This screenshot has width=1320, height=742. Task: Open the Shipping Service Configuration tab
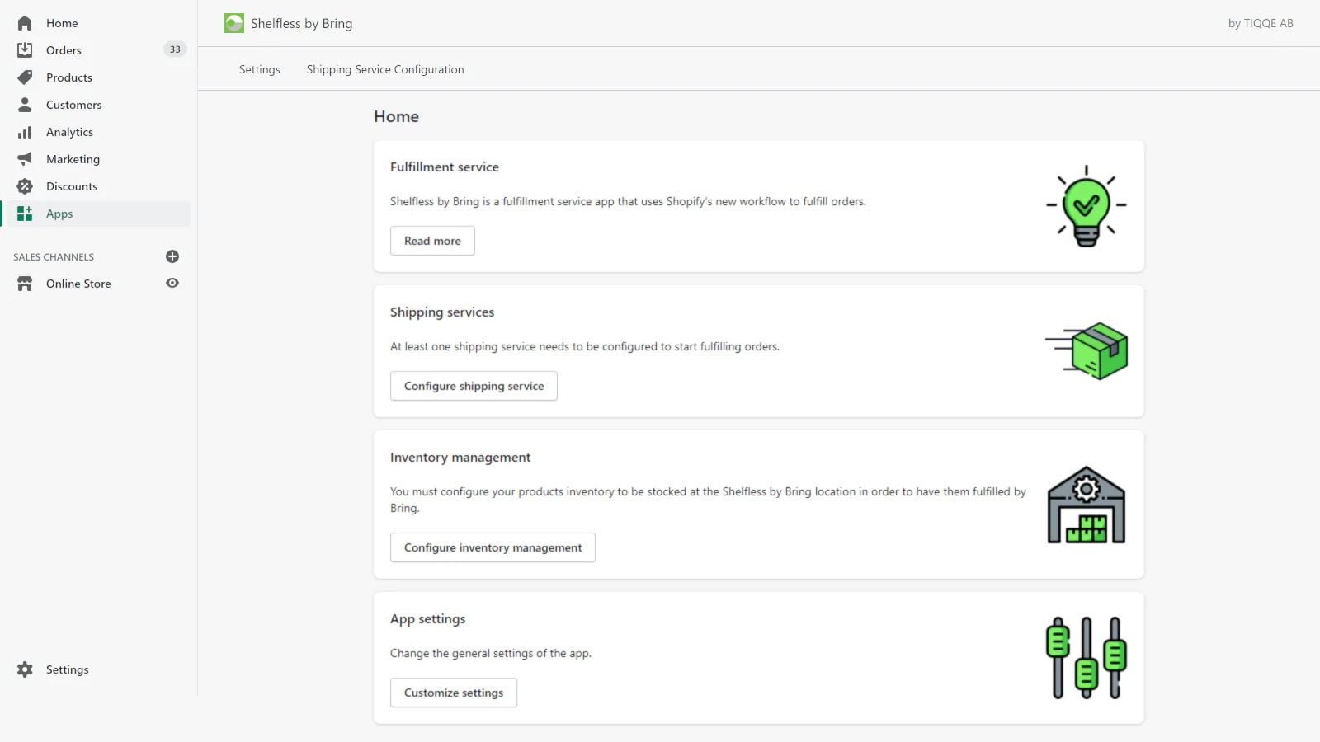pos(385,69)
